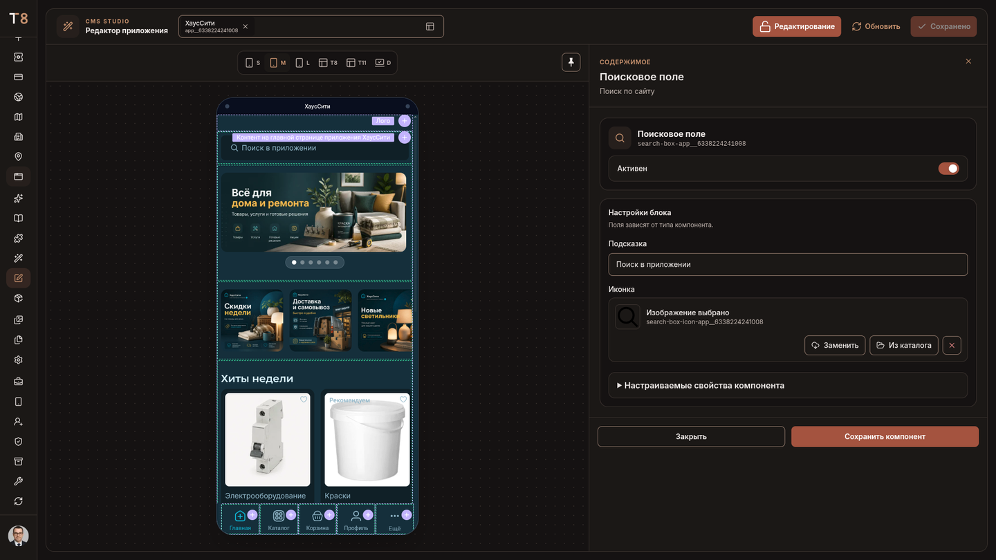Remove the ХаусСити app tag with its X
This screenshot has height=560, width=996.
coord(245,26)
